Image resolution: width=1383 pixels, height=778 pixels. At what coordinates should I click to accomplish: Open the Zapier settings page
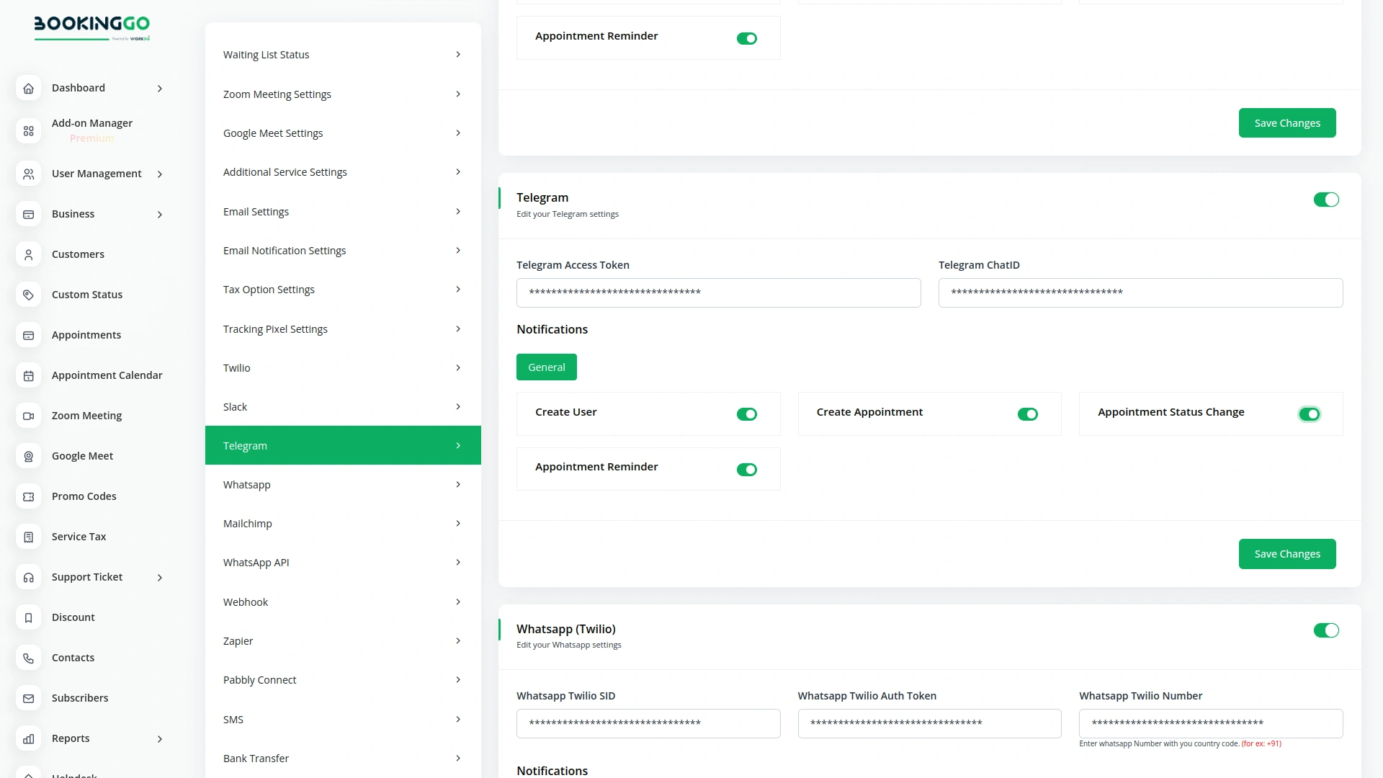click(343, 640)
